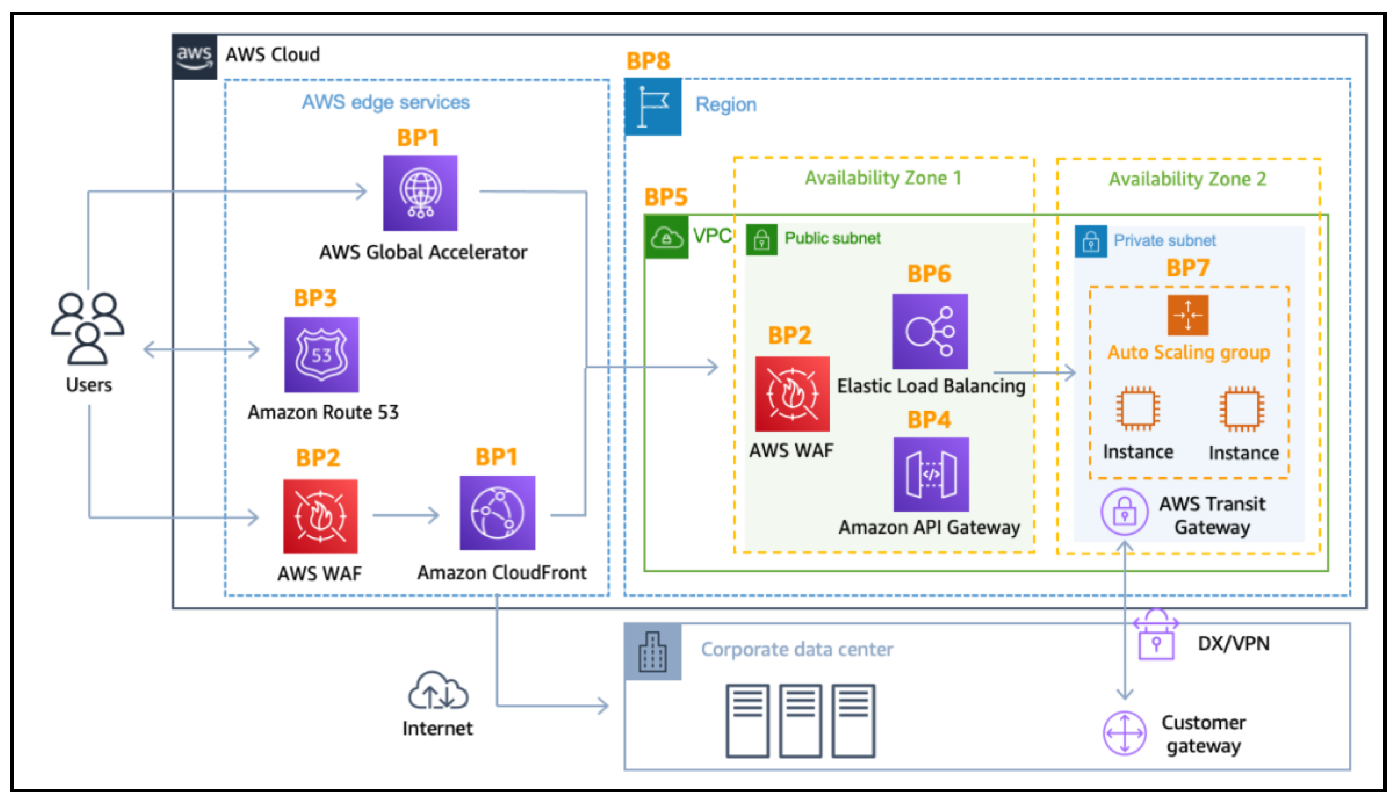Click the Elastic Load Balancing icon
The height and width of the screenshot is (801, 1395).
click(930, 331)
